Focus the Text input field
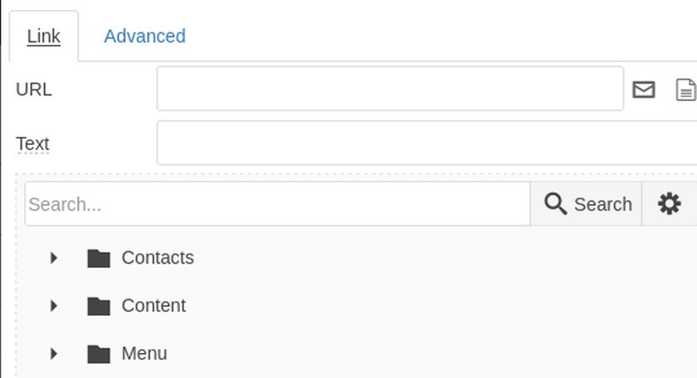The image size is (697, 378). click(426, 143)
